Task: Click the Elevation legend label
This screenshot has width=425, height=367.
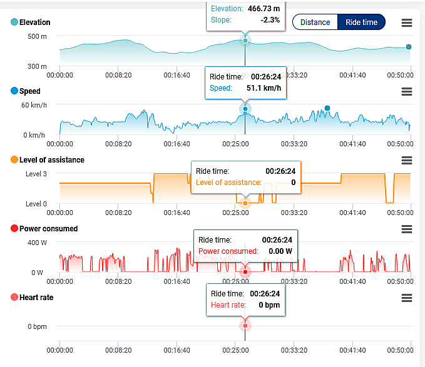Action: pyautogui.click(x=35, y=23)
